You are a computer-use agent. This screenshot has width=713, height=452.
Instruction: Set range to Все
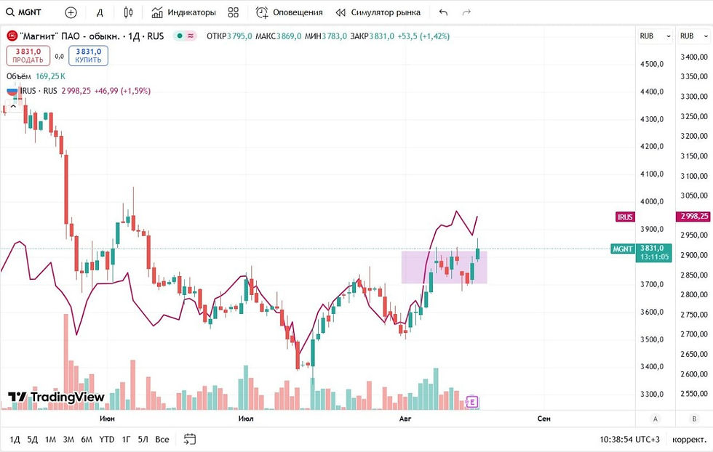(162, 439)
